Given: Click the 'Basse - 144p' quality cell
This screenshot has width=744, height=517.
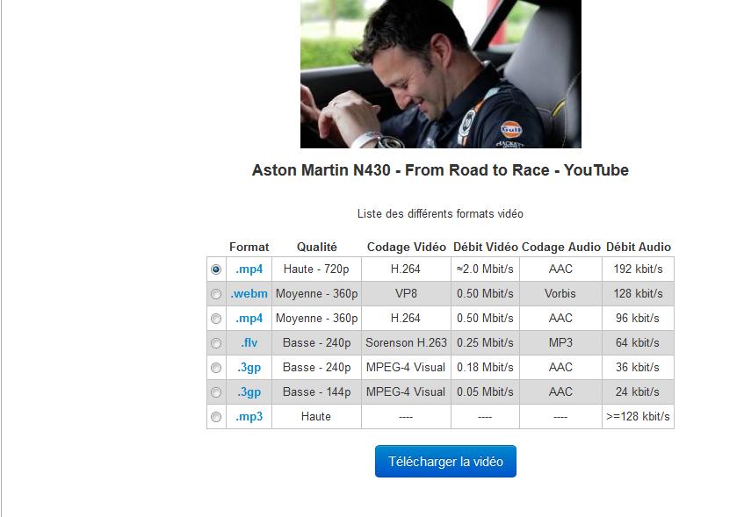Looking at the screenshot, I should [x=316, y=391].
